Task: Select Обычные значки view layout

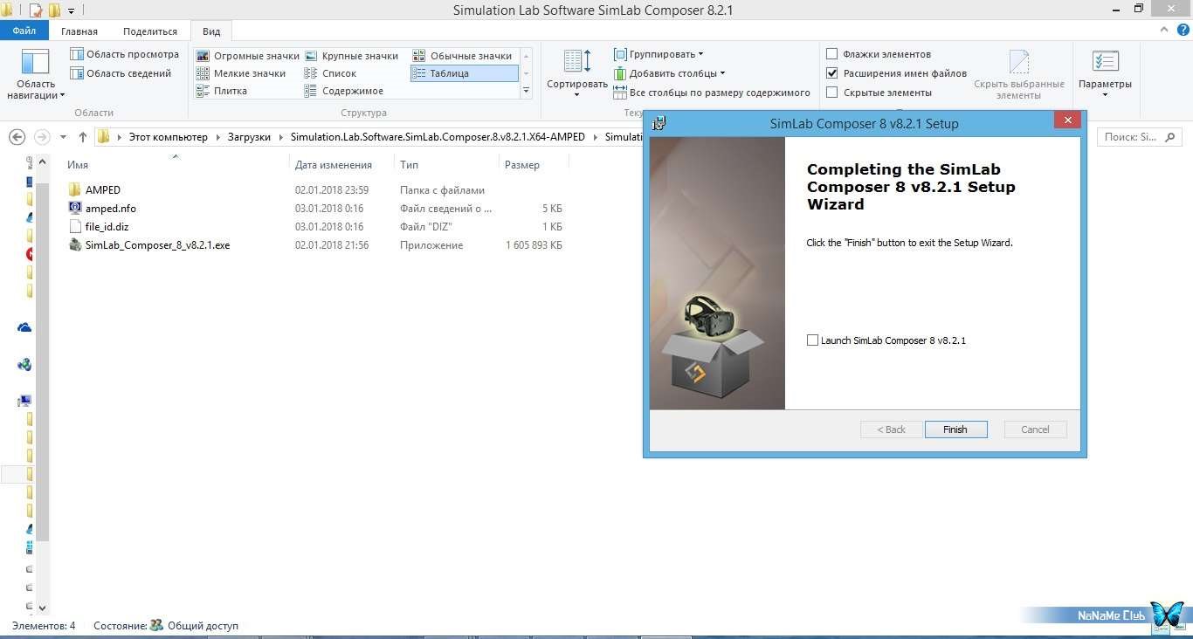Action: click(x=462, y=56)
